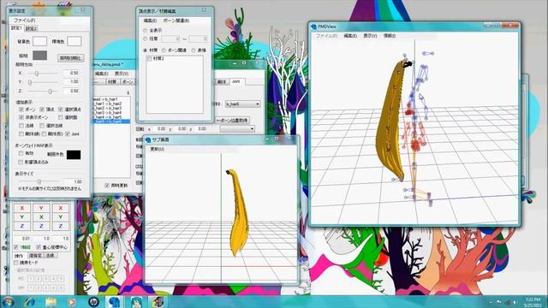The width and height of the screenshot is (548, 308).
Task: Switch to the 設定2 tab
Action: click(x=31, y=28)
